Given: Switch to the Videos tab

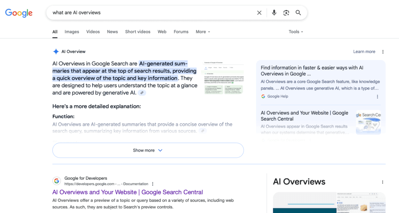Looking at the screenshot, I should click(x=93, y=32).
